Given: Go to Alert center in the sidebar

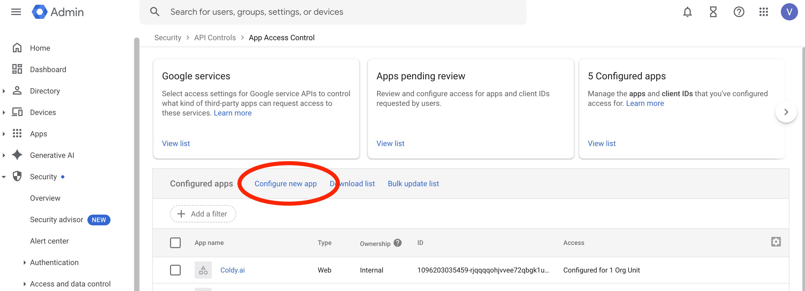Looking at the screenshot, I should click(49, 241).
